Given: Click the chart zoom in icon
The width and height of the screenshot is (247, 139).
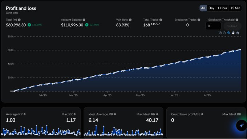Looking at the screenshot, I should (220, 33).
